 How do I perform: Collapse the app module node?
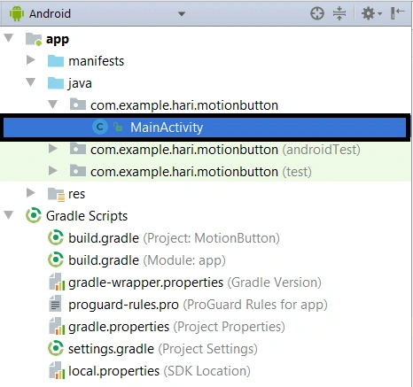tap(9, 38)
